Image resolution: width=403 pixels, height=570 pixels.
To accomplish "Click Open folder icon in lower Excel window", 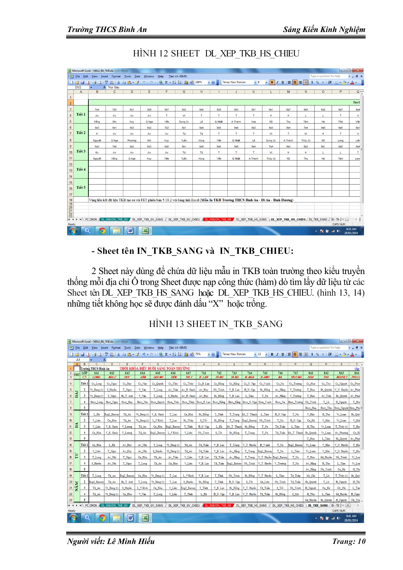I will 77,354.
